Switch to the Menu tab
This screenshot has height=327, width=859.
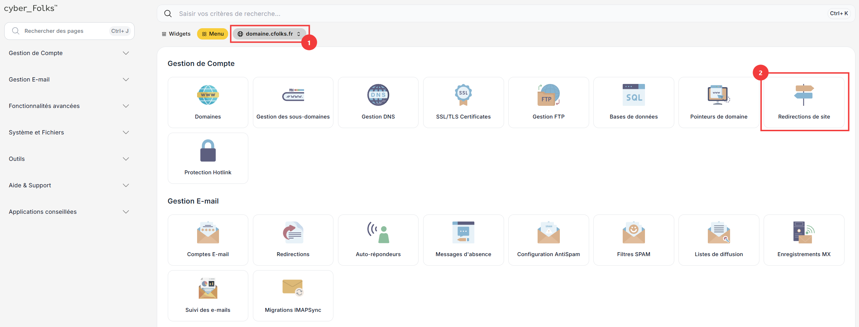coord(213,34)
